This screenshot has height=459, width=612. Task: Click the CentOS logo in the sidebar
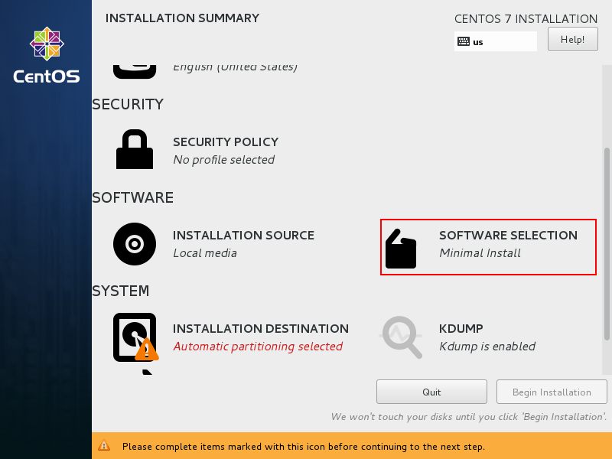[47, 55]
